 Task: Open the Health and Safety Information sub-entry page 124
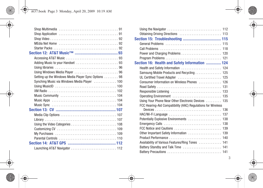coord(184,68)
